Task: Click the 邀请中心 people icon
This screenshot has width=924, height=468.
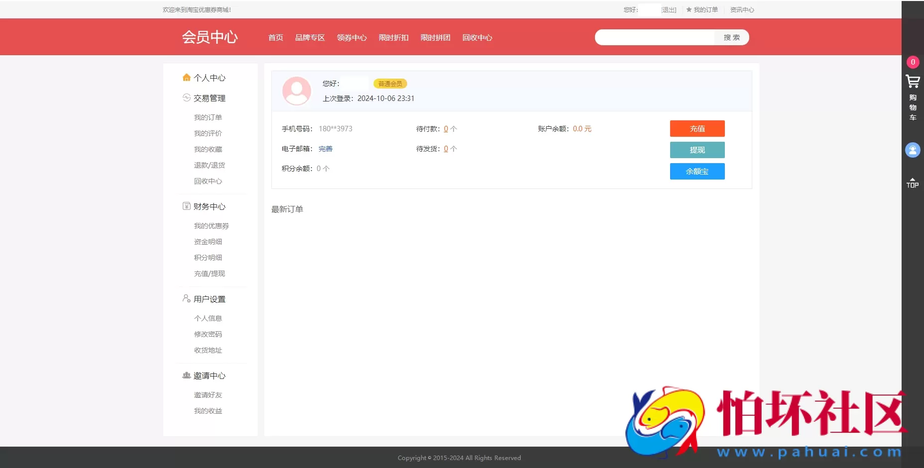Action: click(186, 375)
